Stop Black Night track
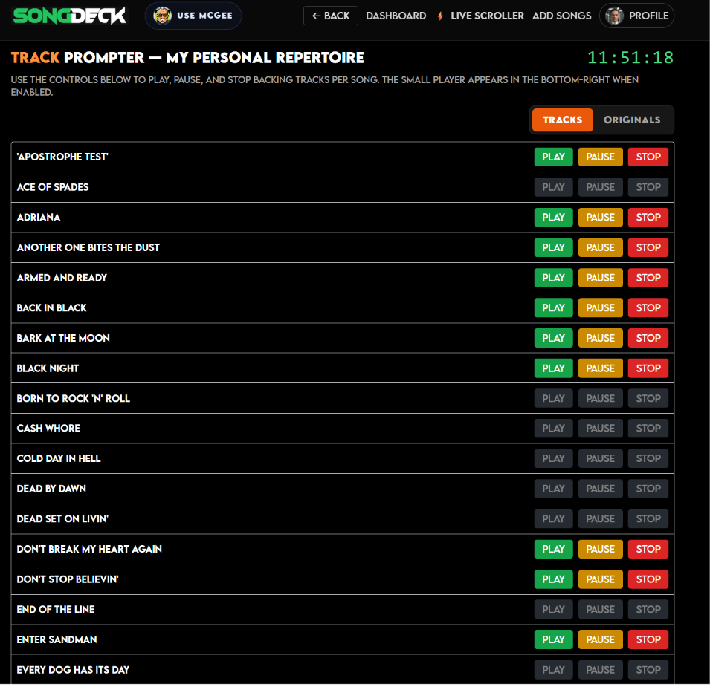The height and width of the screenshot is (687, 710). tap(648, 368)
